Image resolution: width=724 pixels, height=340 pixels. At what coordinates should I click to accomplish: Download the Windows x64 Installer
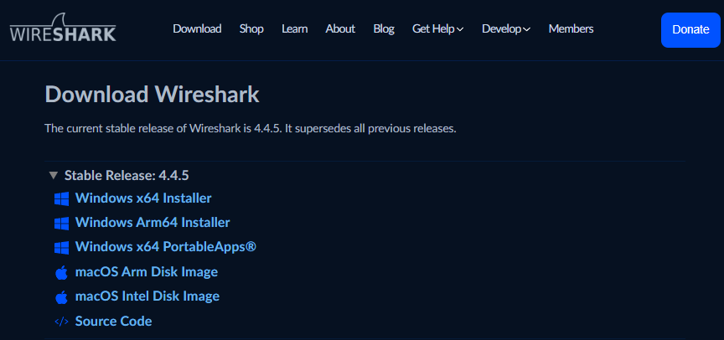(x=143, y=198)
